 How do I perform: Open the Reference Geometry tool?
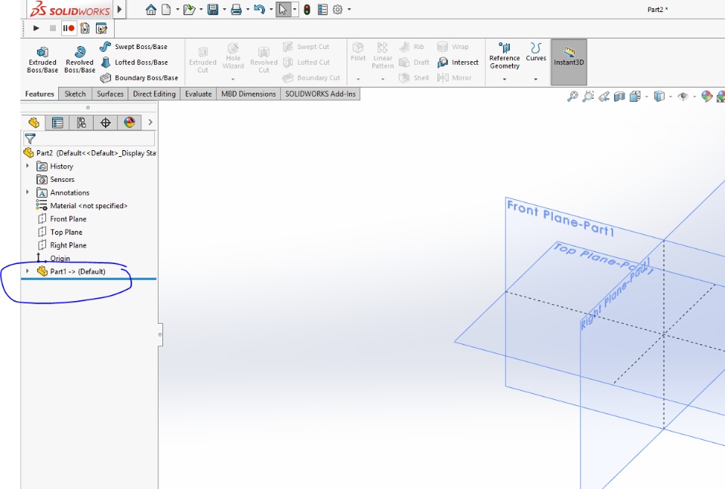(504, 56)
